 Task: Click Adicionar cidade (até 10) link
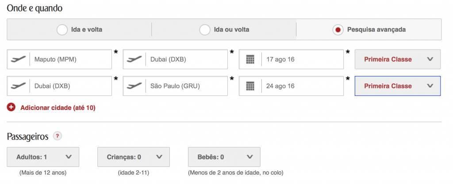click(58, 107)
